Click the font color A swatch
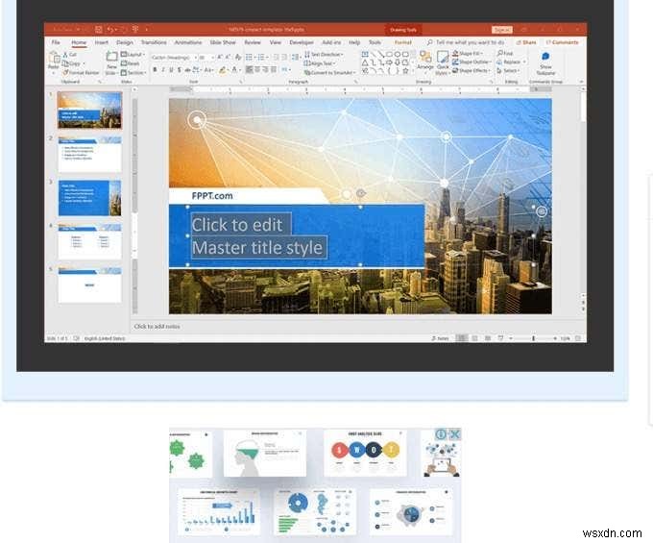This screenshot has height=543, width=653. 235,69
